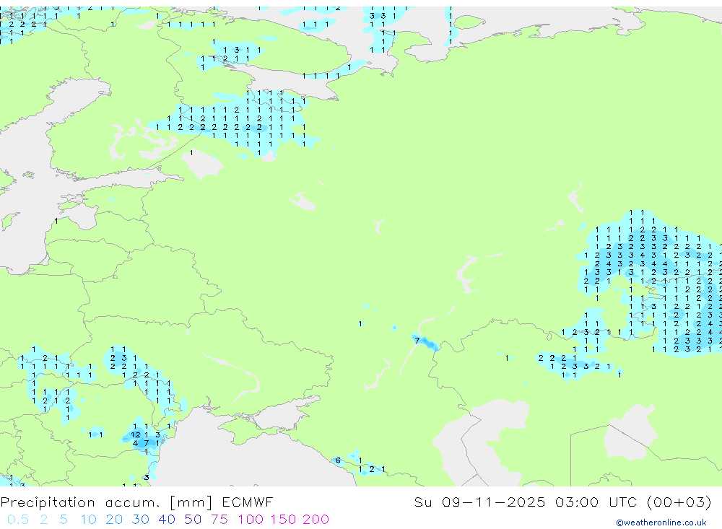Click the 12 mm precipitation value on map

point(136,434)
